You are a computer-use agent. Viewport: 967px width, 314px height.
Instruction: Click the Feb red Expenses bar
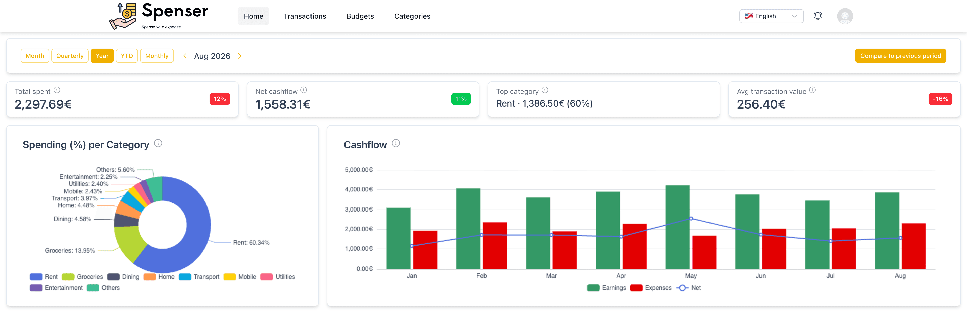tap(495, 245)
